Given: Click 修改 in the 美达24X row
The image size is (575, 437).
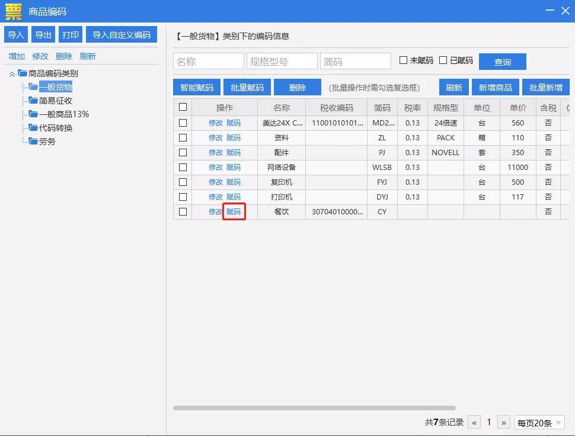Looking at the screenshot, I should (x=216, y=123).
